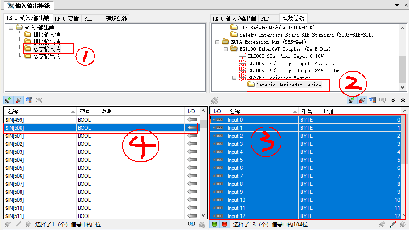Open 输入输出接线 window dropdown arrow
The image size is (409, 230).
[397, 5]
